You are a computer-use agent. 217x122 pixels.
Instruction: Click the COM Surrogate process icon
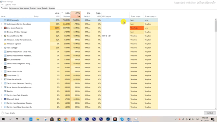tap(5, 20)
